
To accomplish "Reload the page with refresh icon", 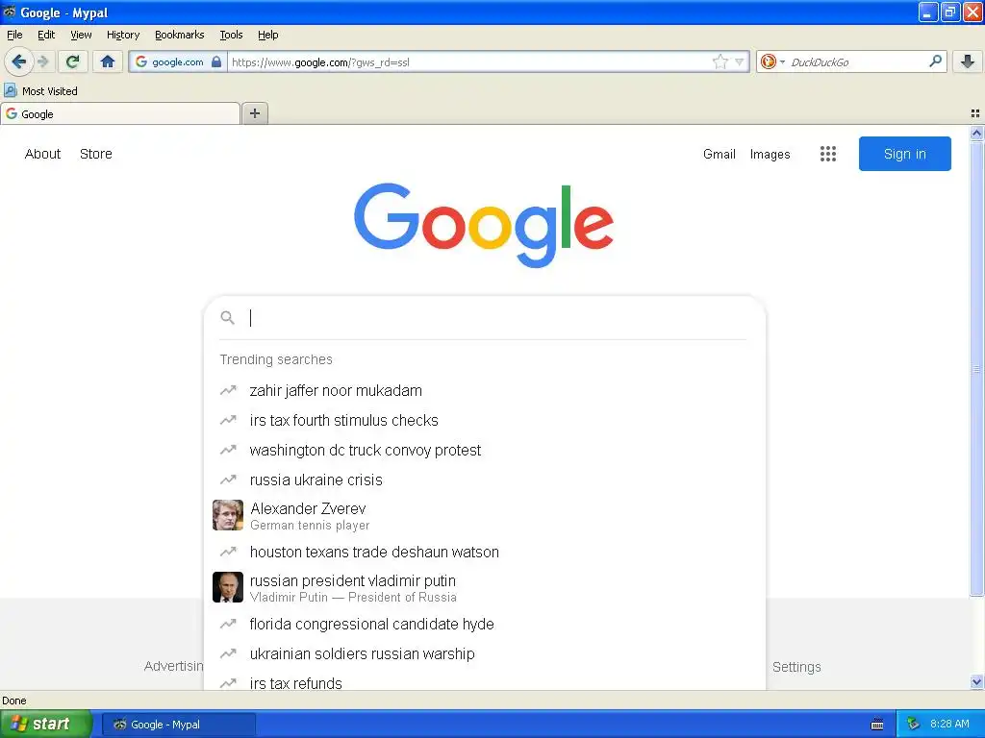I will 72,61.
